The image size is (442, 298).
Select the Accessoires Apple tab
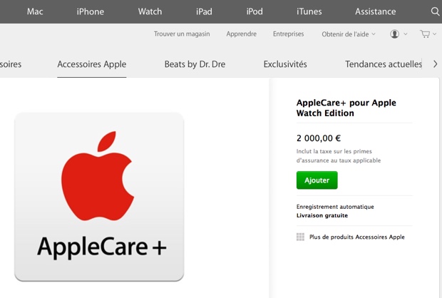point(92,64)
